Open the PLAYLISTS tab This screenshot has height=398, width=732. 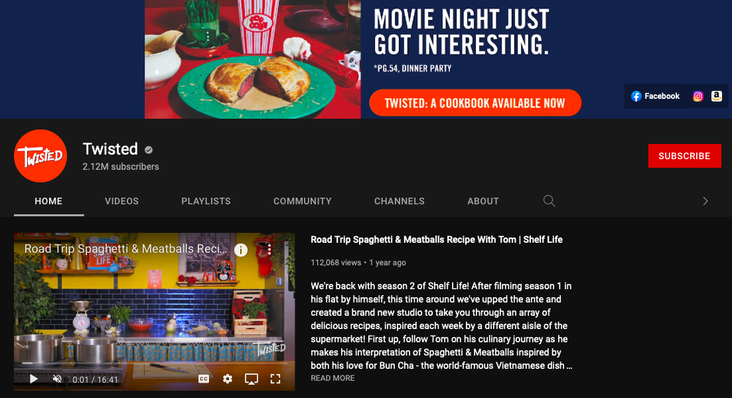pyautogui.click(x=206, y=201)
